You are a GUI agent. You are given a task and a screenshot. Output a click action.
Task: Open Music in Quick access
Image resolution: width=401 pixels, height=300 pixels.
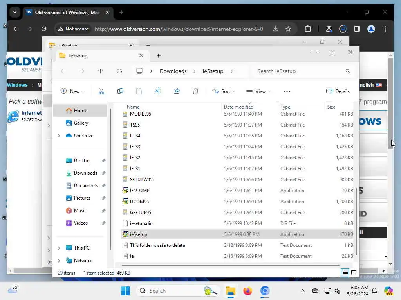point(80,211)
